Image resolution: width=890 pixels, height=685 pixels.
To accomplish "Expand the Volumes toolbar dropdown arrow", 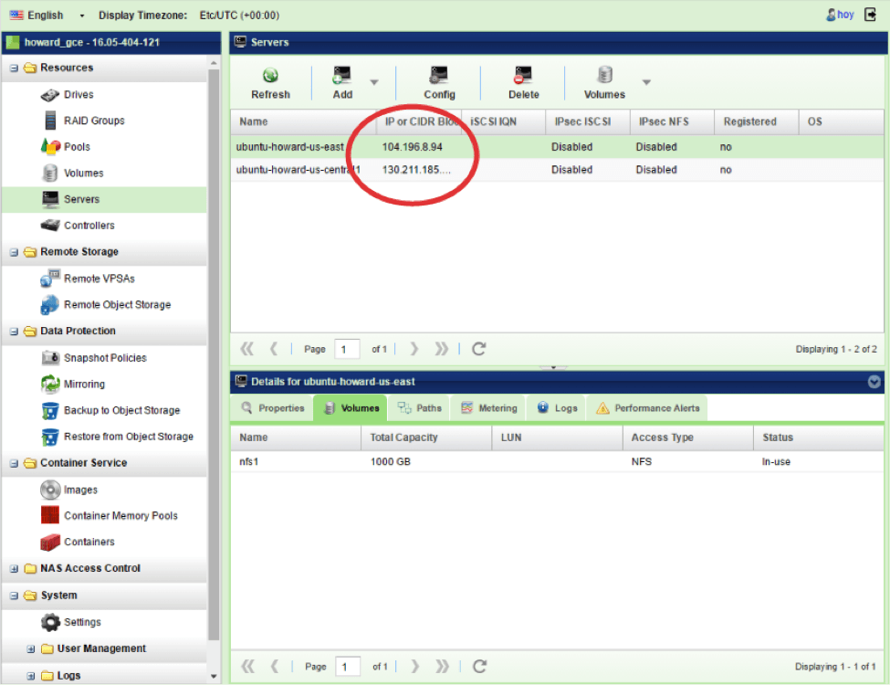I will coord(646,82).
